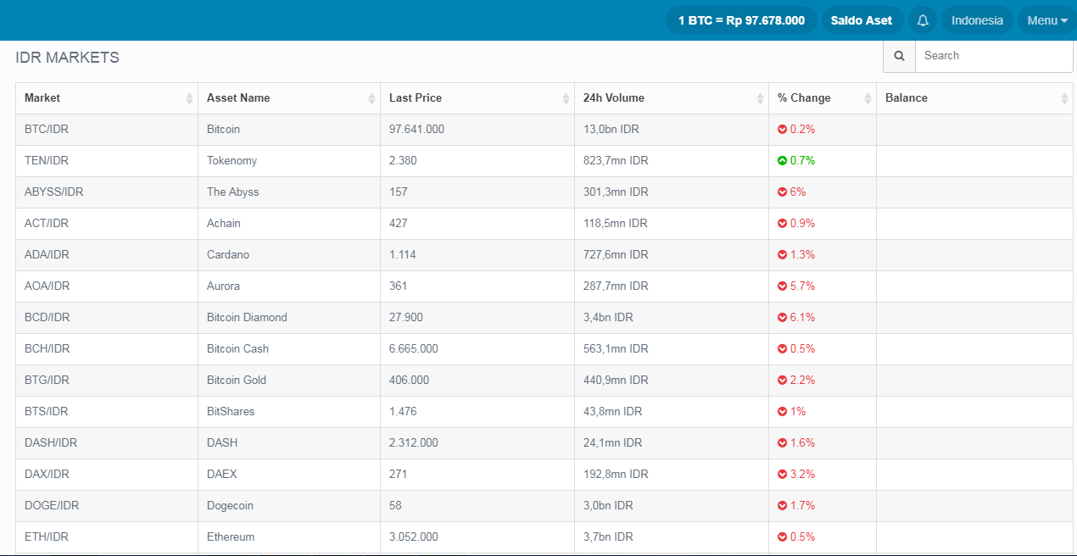This screenshot has width=1077, height=556.
Task: Select the DOGE/IDR market row
Action: (544, 506)
